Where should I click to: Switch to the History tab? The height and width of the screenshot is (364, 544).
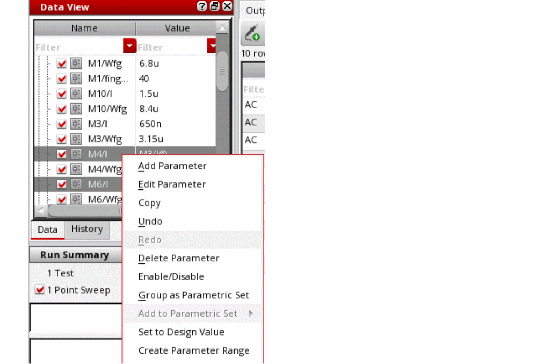tap(87, 229)
